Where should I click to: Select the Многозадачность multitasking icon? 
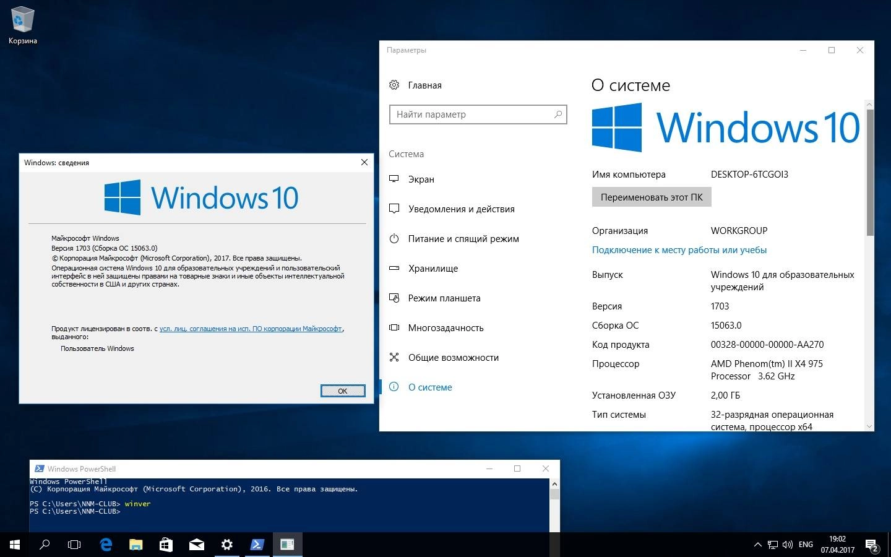point(394,327)
